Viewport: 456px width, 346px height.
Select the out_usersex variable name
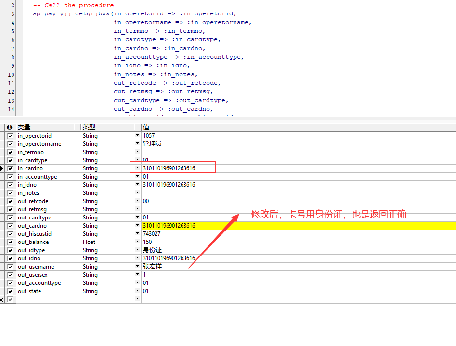pyautogui.click(x=33, y=275)
